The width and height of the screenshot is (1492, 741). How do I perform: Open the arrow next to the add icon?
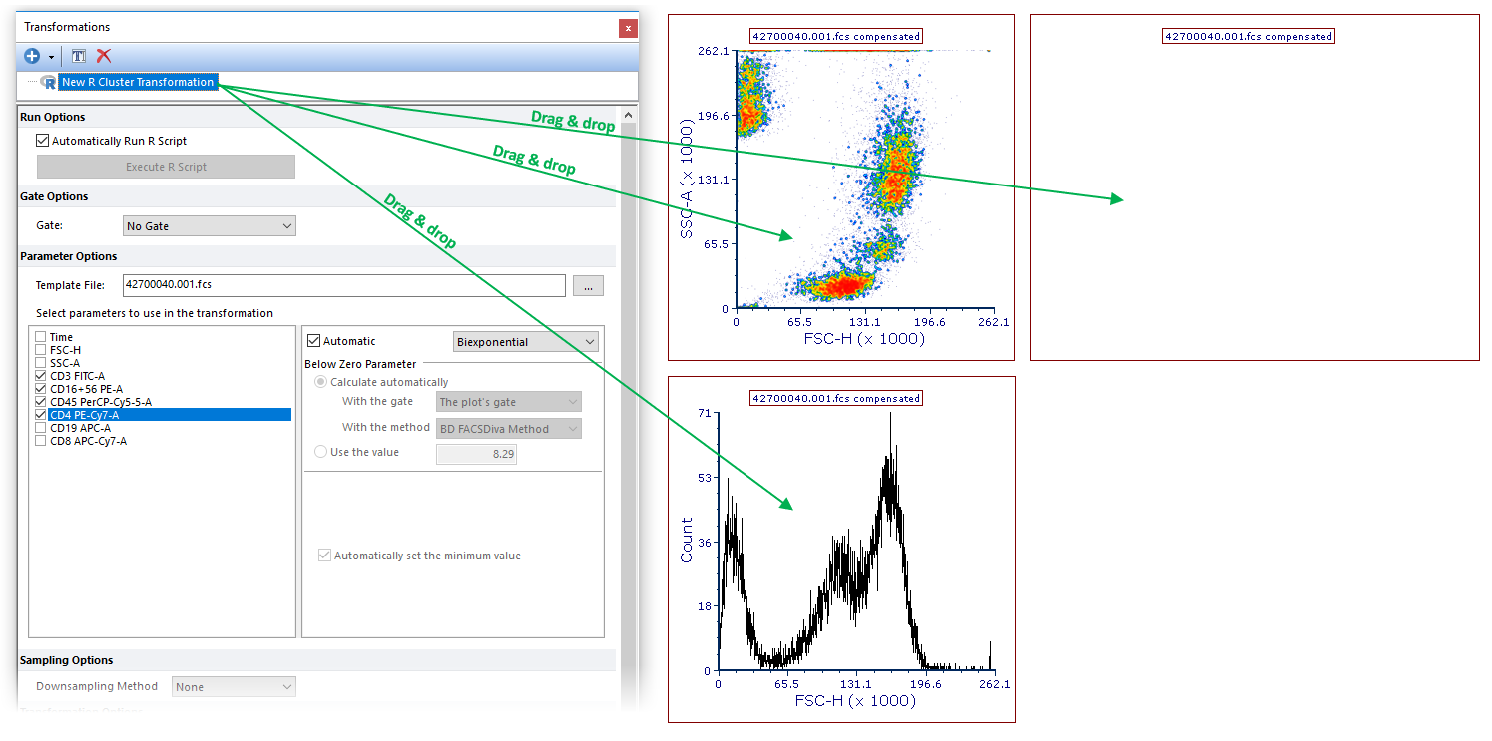[x=51, y=57]
